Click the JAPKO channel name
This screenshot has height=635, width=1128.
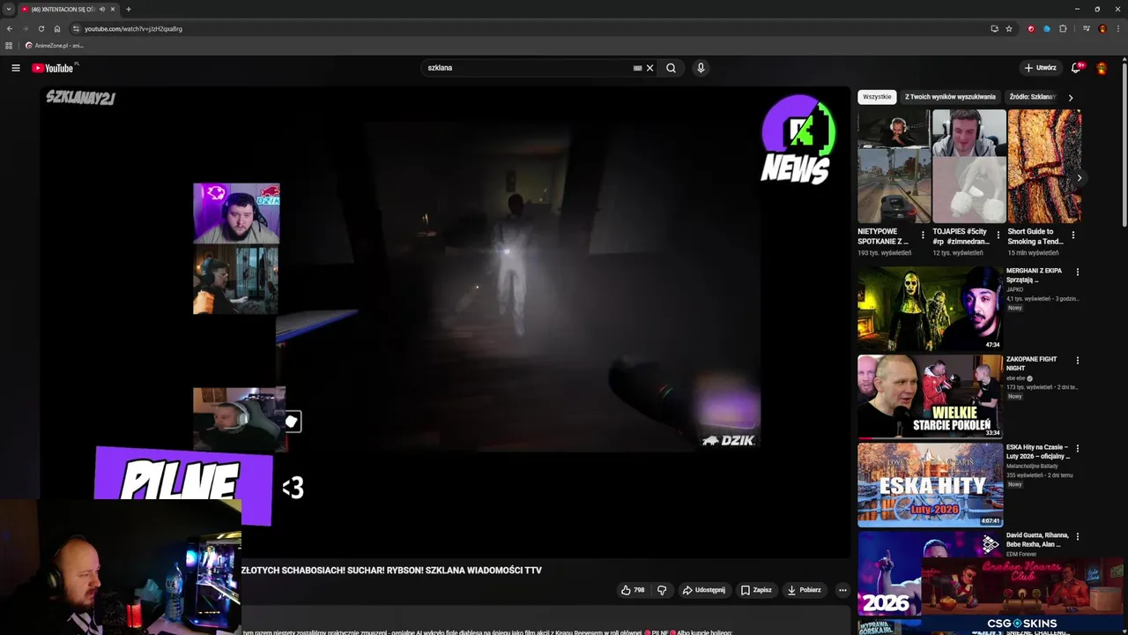pos(1015,289)
